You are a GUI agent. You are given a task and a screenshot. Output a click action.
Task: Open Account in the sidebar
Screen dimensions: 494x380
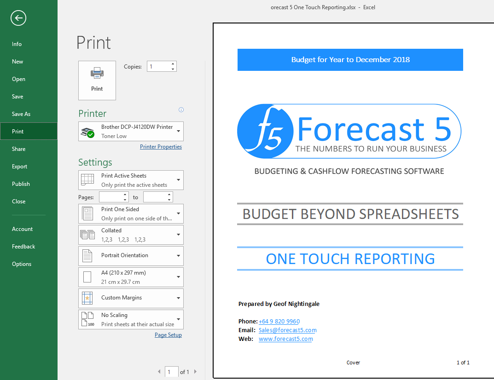point(29,229)
